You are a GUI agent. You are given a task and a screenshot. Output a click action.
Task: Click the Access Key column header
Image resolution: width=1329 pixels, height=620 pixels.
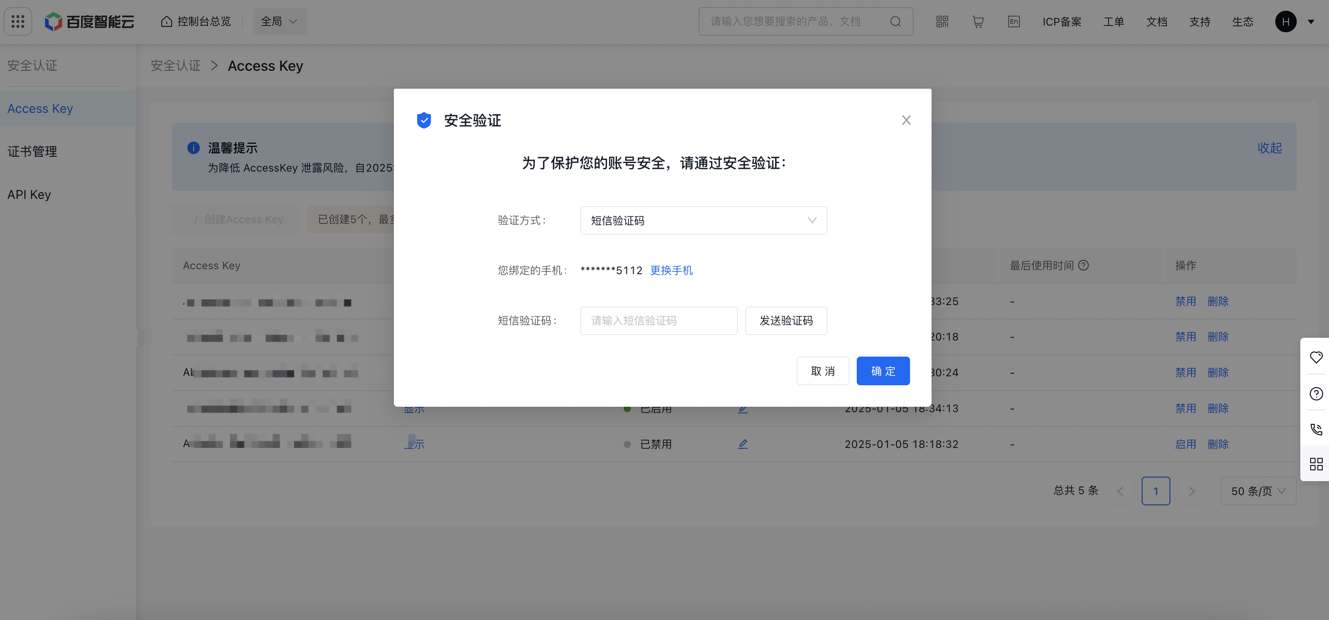[x=211, y=266]
